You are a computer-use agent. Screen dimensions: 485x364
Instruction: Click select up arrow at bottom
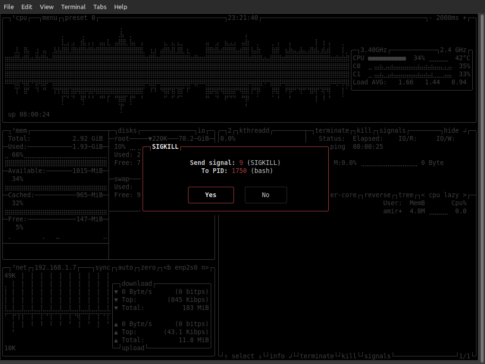click(226, 356)
